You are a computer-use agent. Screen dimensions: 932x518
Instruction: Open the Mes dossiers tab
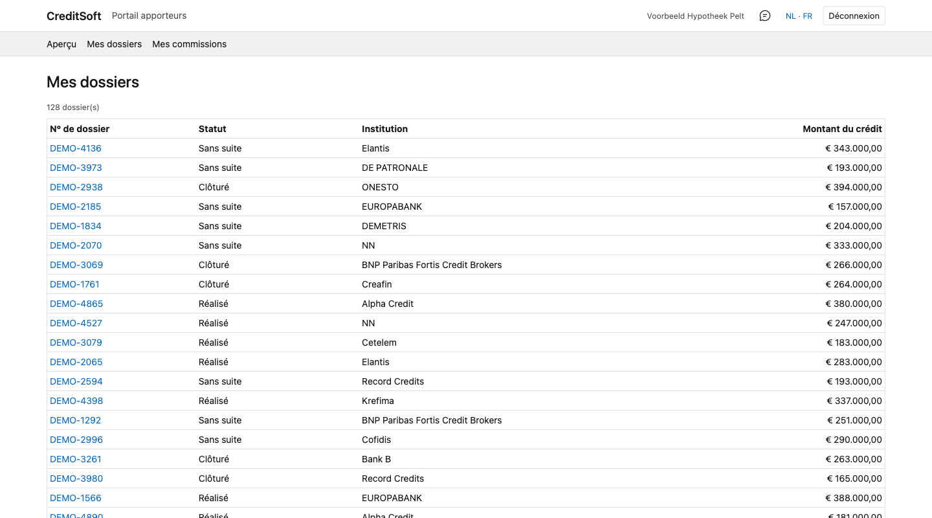(x=114, y=44)
